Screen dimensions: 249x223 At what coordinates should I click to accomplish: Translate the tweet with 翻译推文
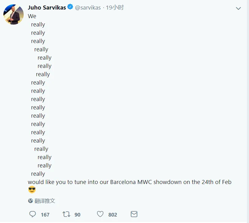point(45,201)
